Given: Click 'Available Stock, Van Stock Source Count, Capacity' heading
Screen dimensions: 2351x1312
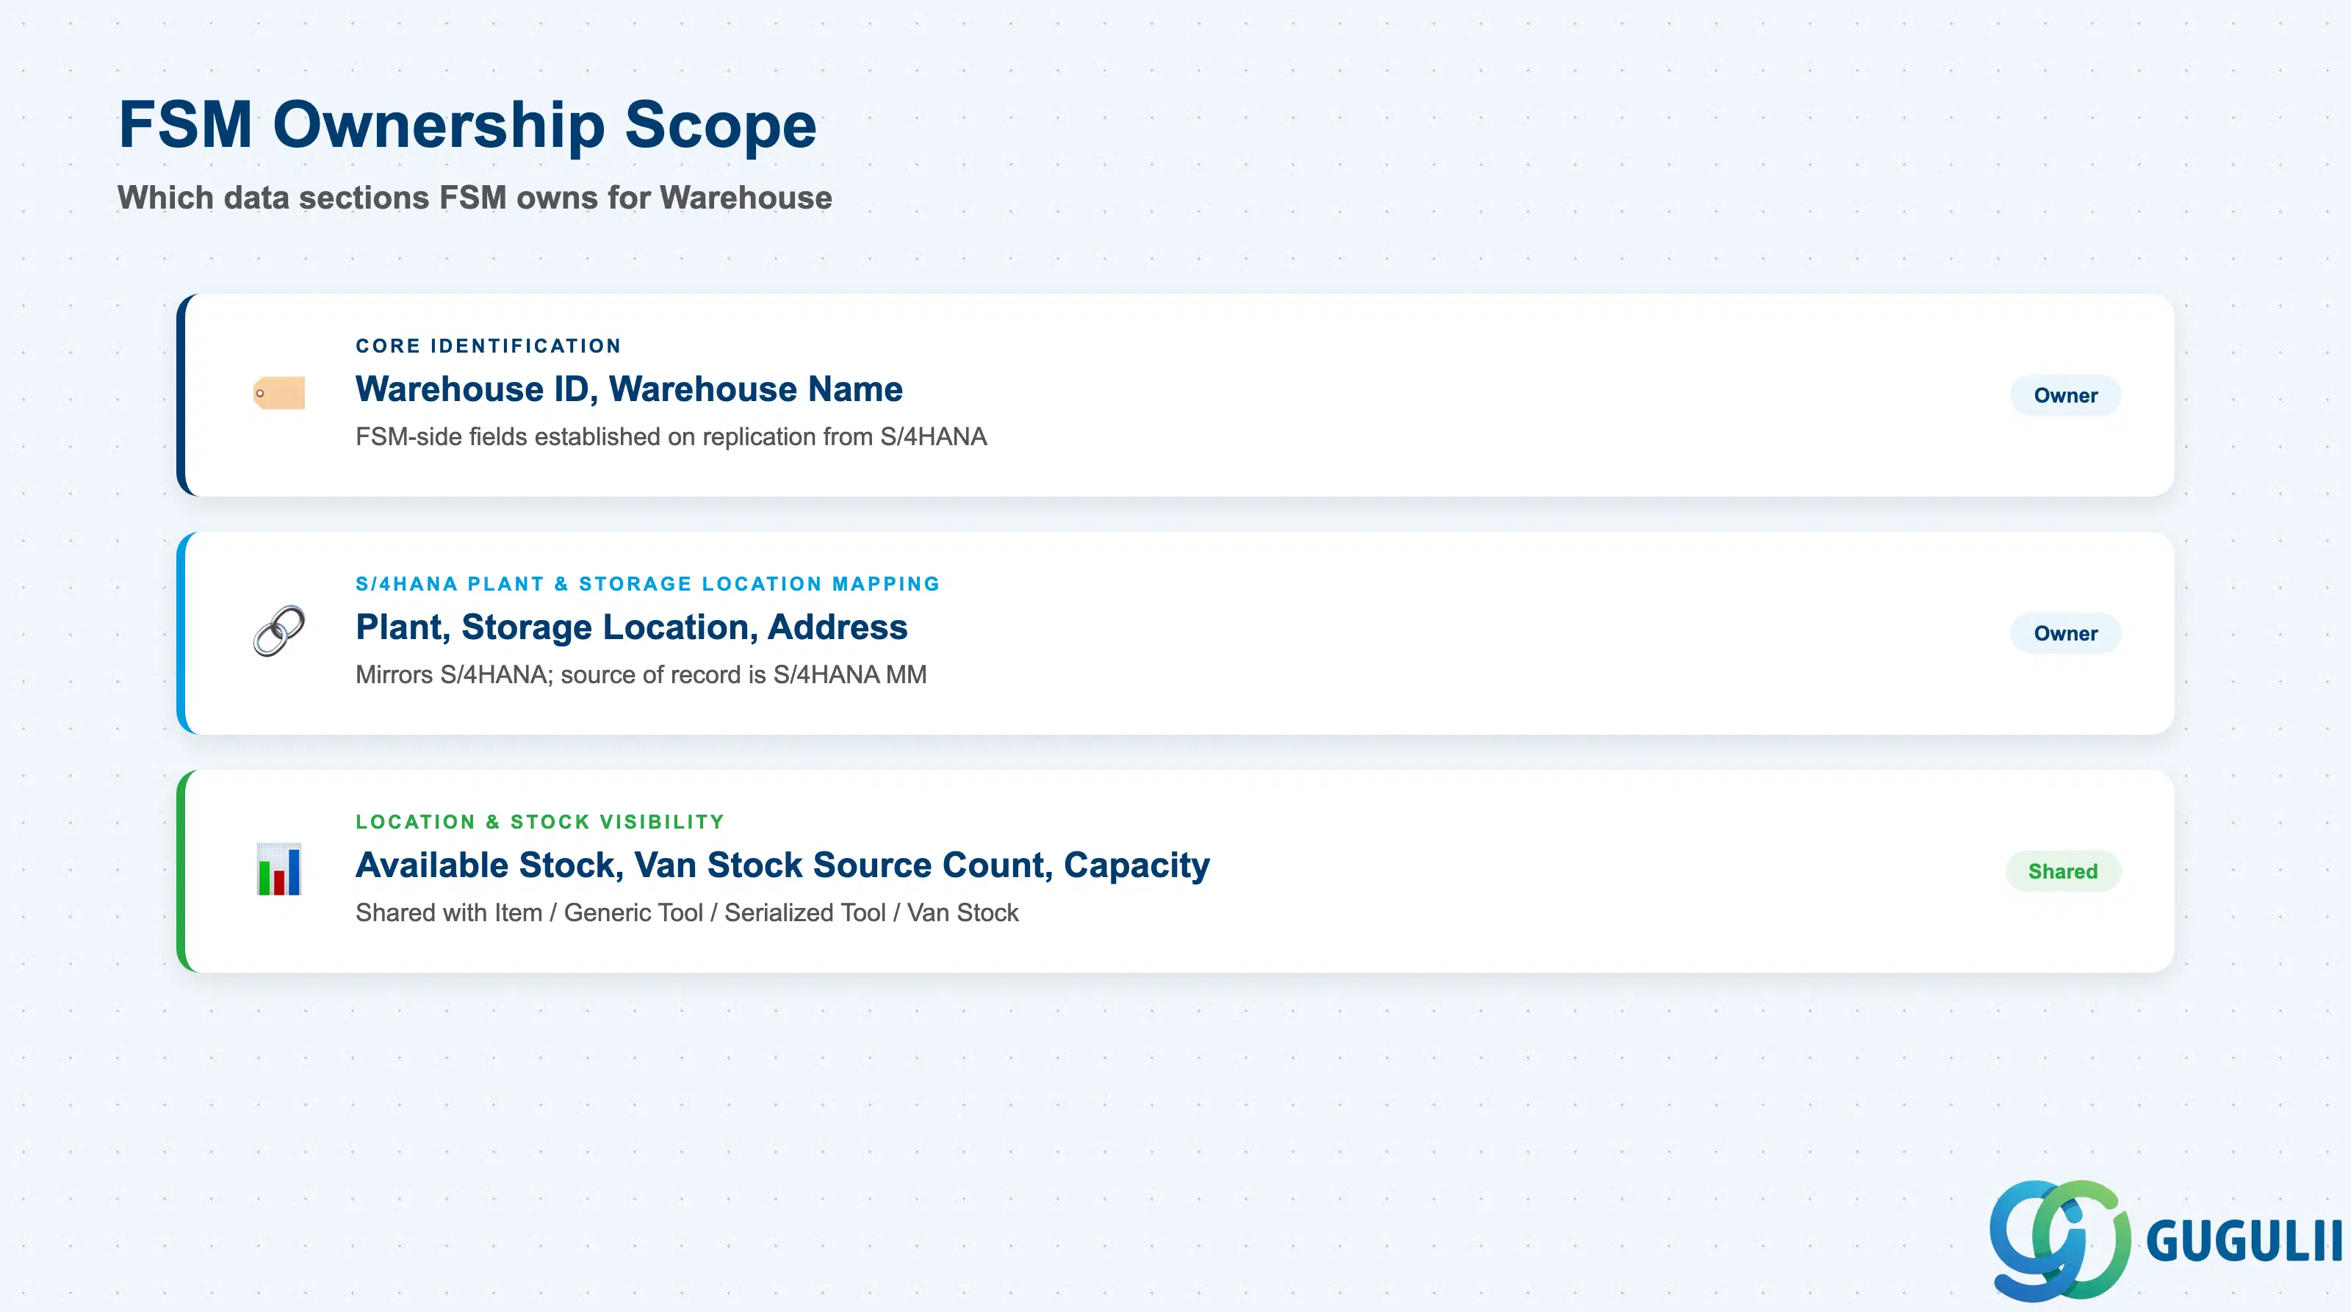Looking at the screenshot, I should 782,866.
